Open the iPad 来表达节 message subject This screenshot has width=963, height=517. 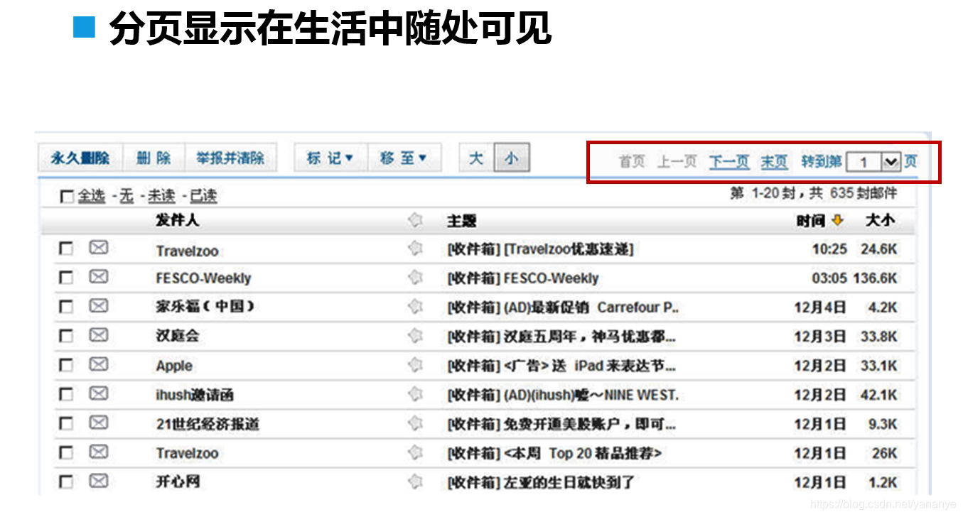point(561,366)
